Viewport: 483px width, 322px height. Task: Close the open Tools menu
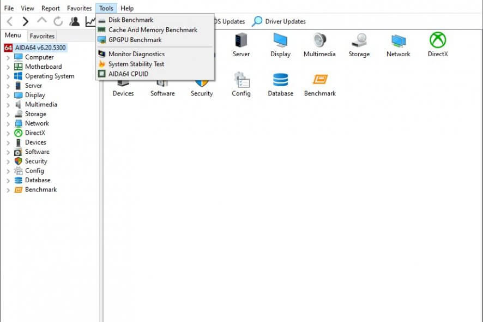[x=106, y=8]
